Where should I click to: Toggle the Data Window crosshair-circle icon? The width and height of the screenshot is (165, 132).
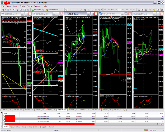click(17, 10)
